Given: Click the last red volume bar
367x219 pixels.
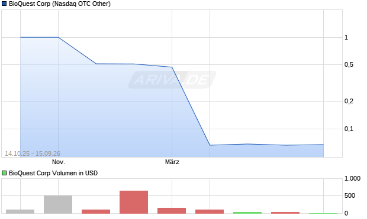Looking at the screenshot, I should (285, 213).
